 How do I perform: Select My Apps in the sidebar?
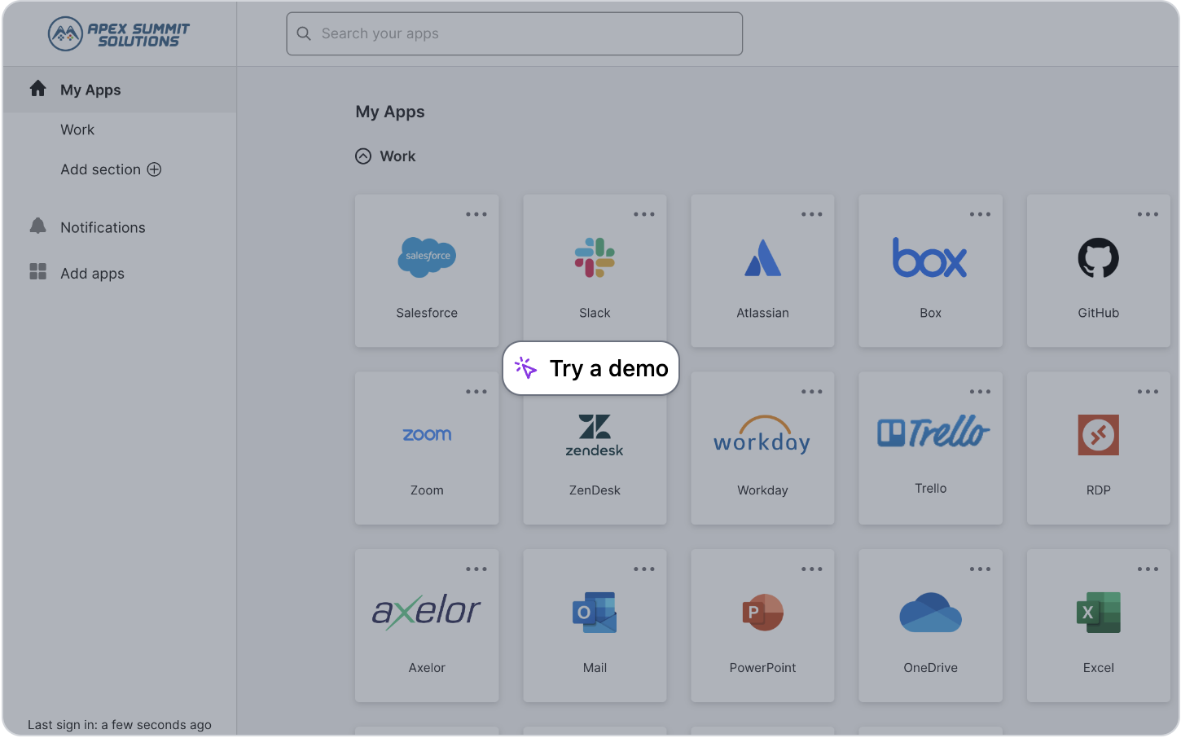(120, 90)
